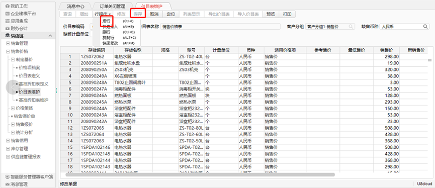
Task: Expand the 价格策略 tree node
Action: pos(13,108)
